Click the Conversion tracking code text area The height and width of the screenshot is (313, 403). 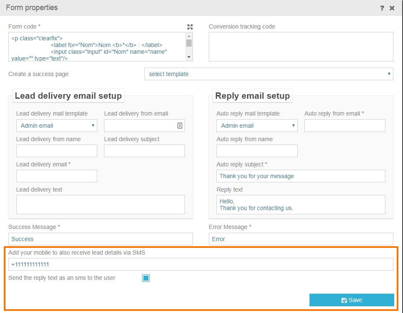click(x=301, y=47)
